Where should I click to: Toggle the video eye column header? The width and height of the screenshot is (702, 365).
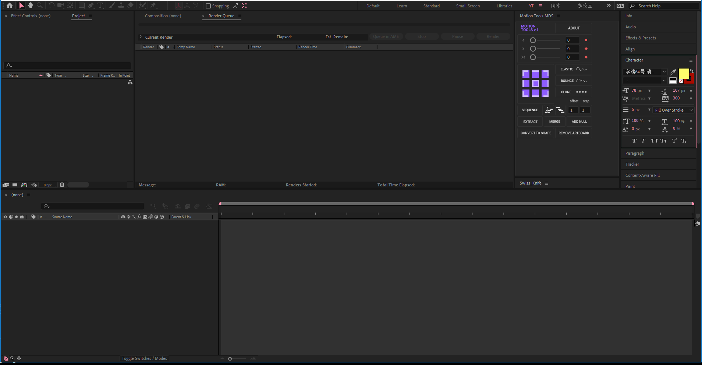(x=5, y=217)
